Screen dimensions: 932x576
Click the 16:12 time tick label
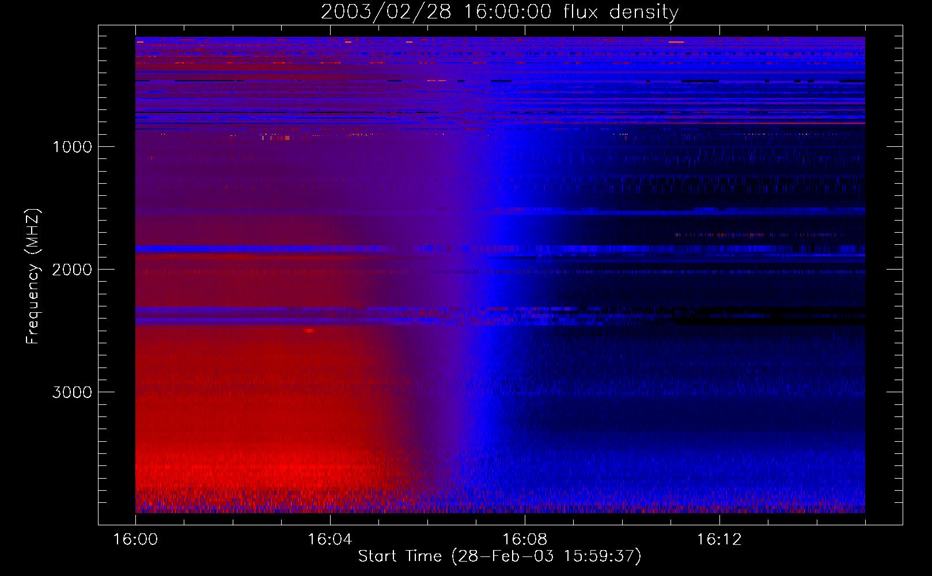[x=719, y=540]
